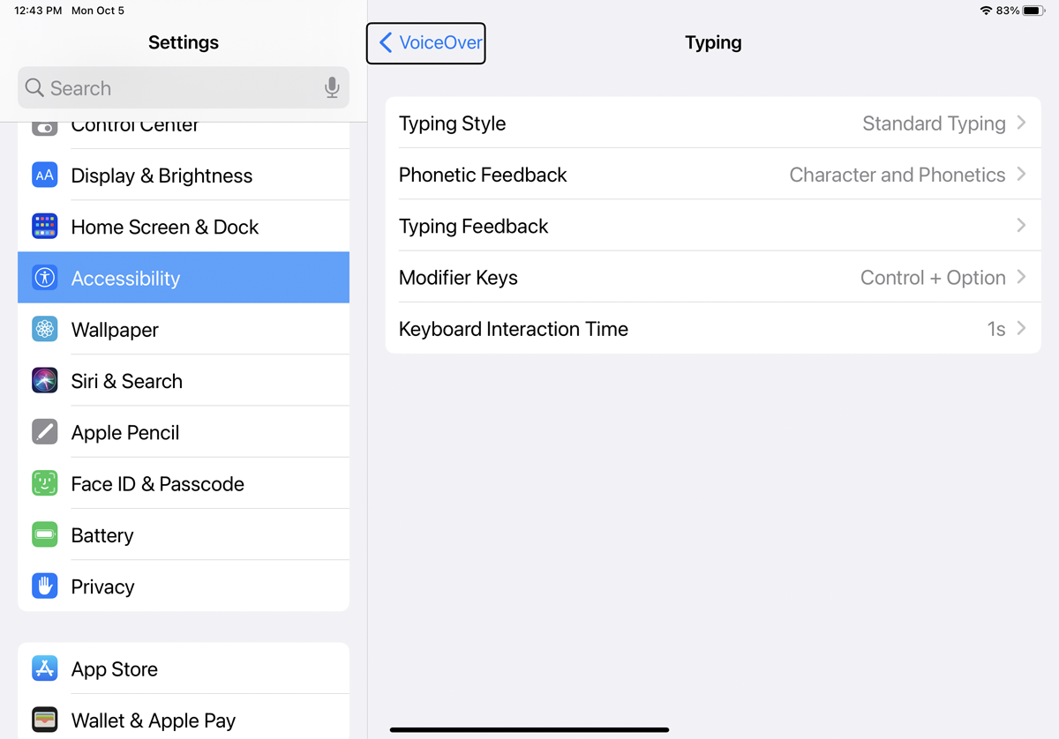Image resolution: width=1059 pixels, height=739 pixels.
Task: Expand Keyboard Interaction Time chevron
Action: [1021, 328]
